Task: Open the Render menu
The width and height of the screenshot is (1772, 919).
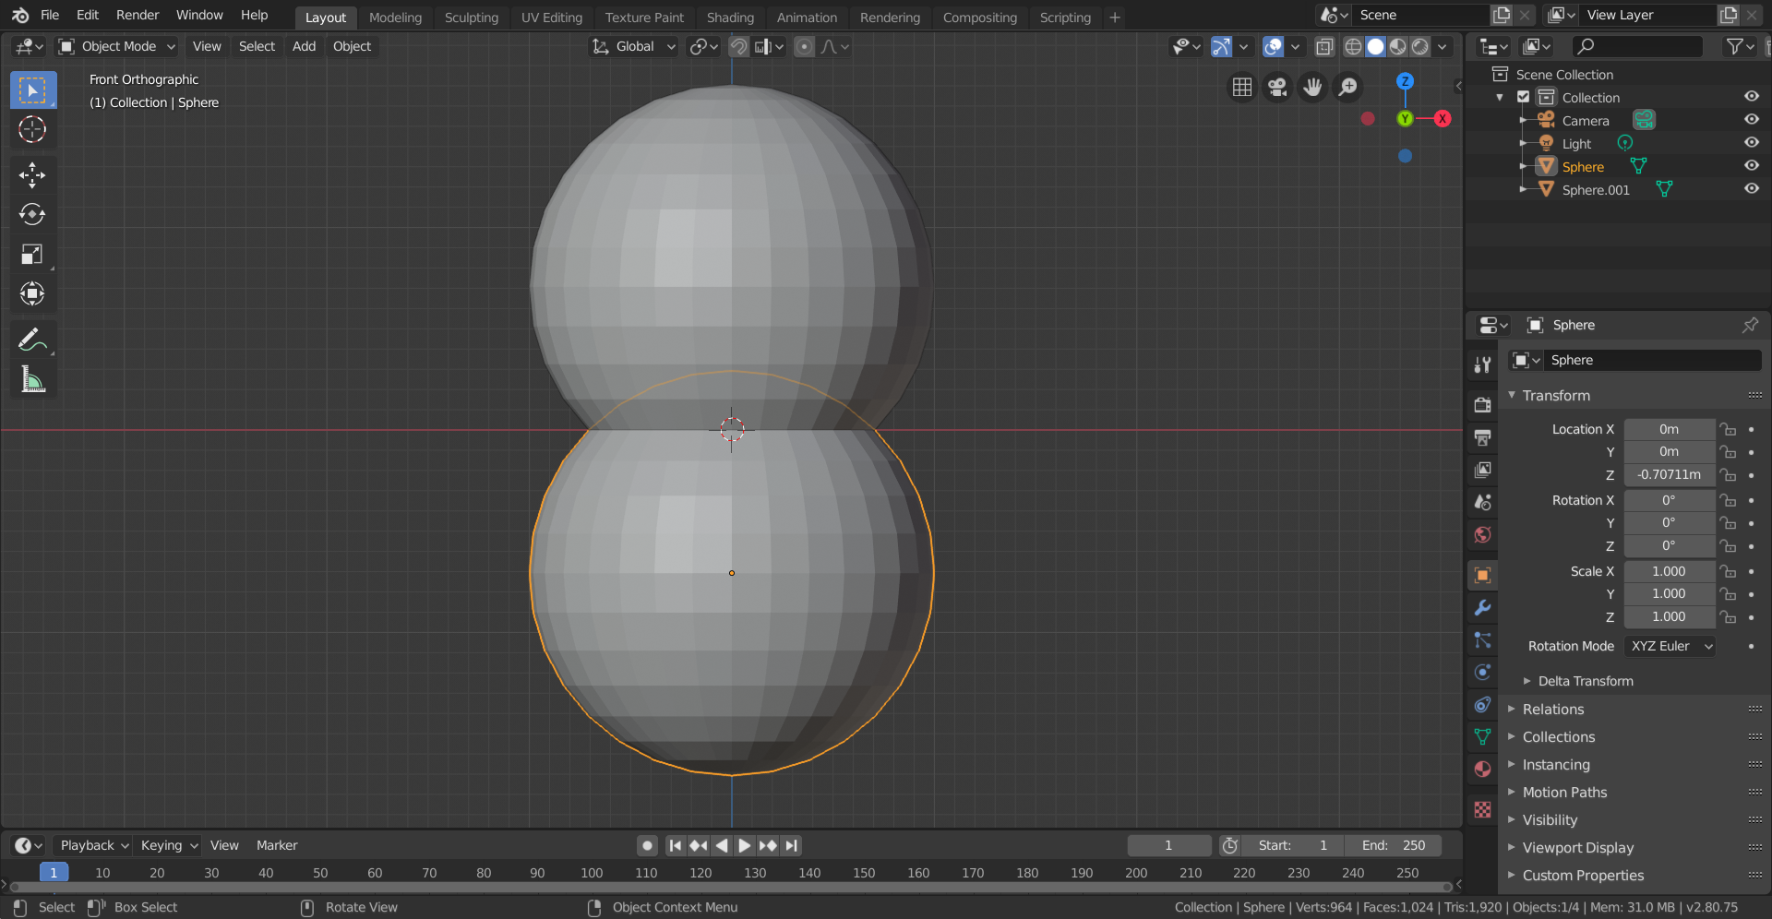Action: point(138,15)
